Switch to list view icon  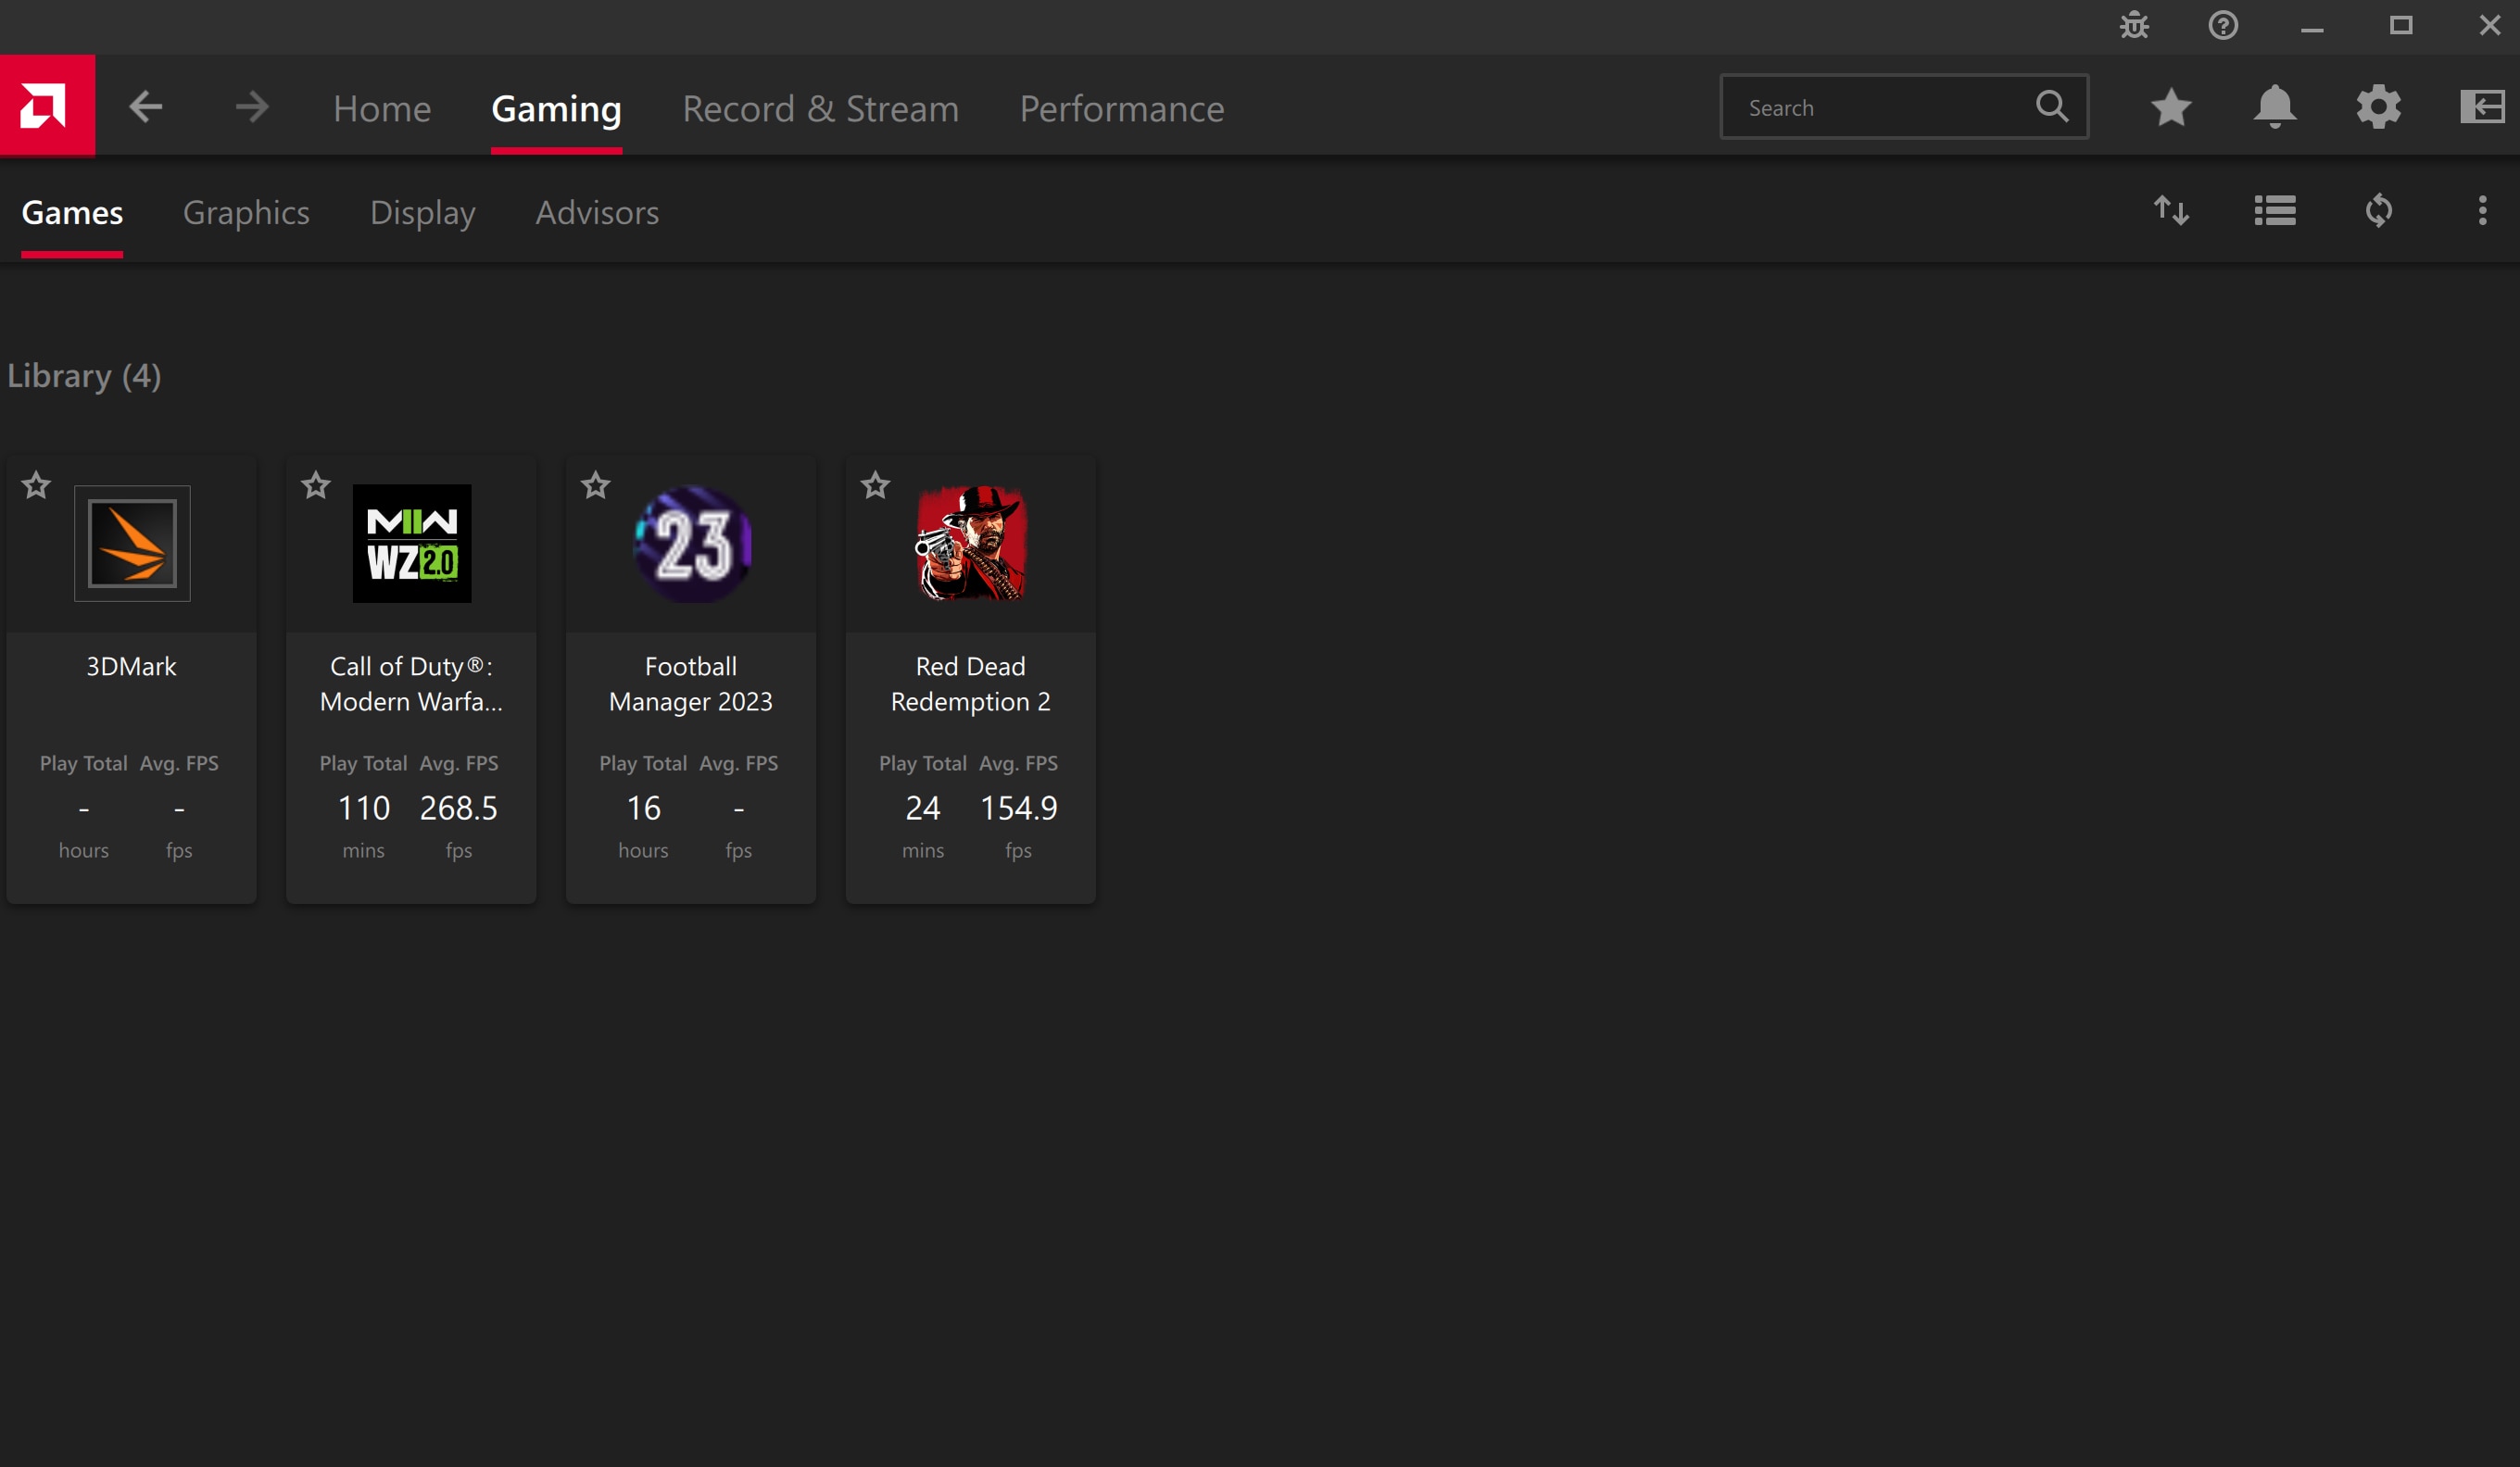pos(2275,211)
